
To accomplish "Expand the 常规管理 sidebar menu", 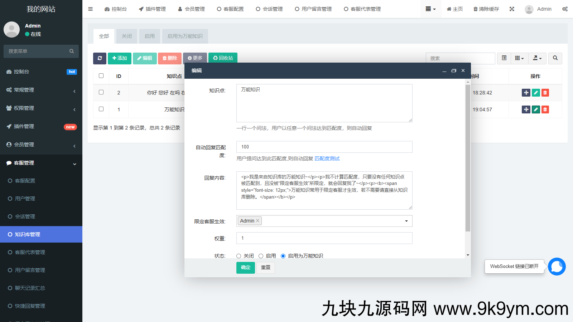I will coord(41,90).
